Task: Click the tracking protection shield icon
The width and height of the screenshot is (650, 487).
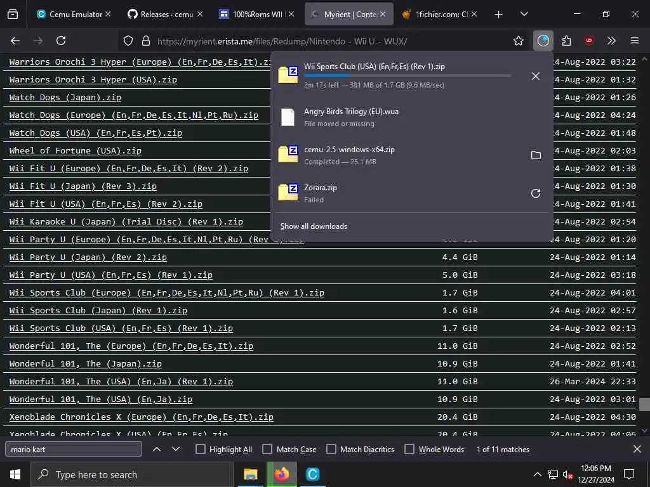Action: (128, 41)
